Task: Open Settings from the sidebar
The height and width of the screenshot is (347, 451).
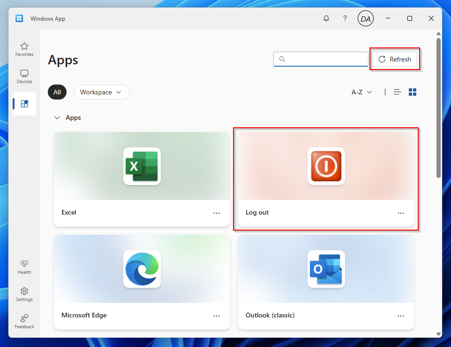Action: pos(24,294)
